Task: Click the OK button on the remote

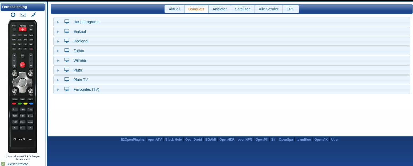Action: click(x=22, y=82)
